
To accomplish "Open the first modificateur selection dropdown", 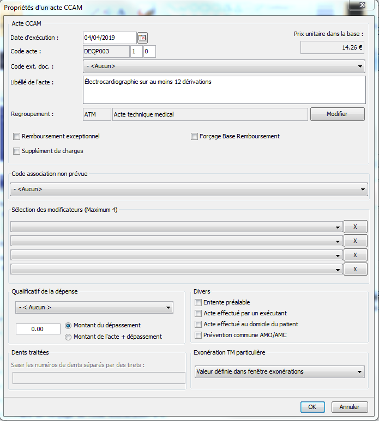I will (176, 227).
